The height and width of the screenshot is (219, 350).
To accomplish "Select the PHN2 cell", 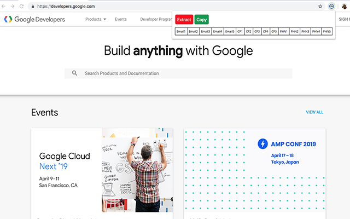I will (x=295, y=32).
